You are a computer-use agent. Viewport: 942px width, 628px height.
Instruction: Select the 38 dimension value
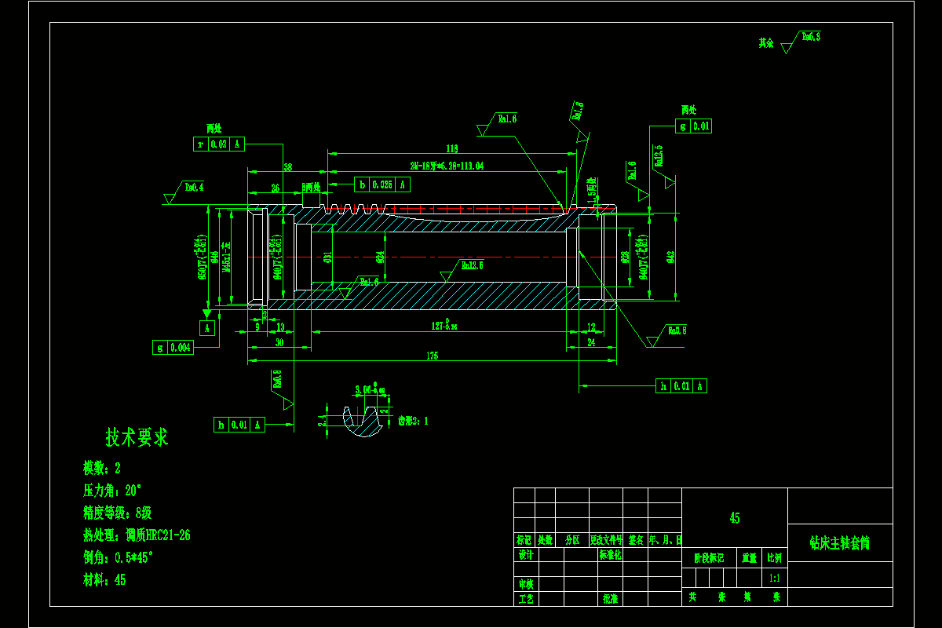pyautogui.click(x=287, y=167)
